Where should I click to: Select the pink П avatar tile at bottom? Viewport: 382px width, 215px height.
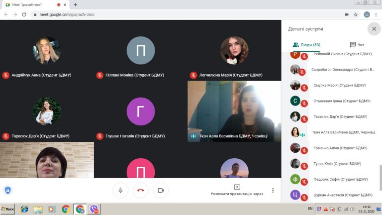pos(141,168)
